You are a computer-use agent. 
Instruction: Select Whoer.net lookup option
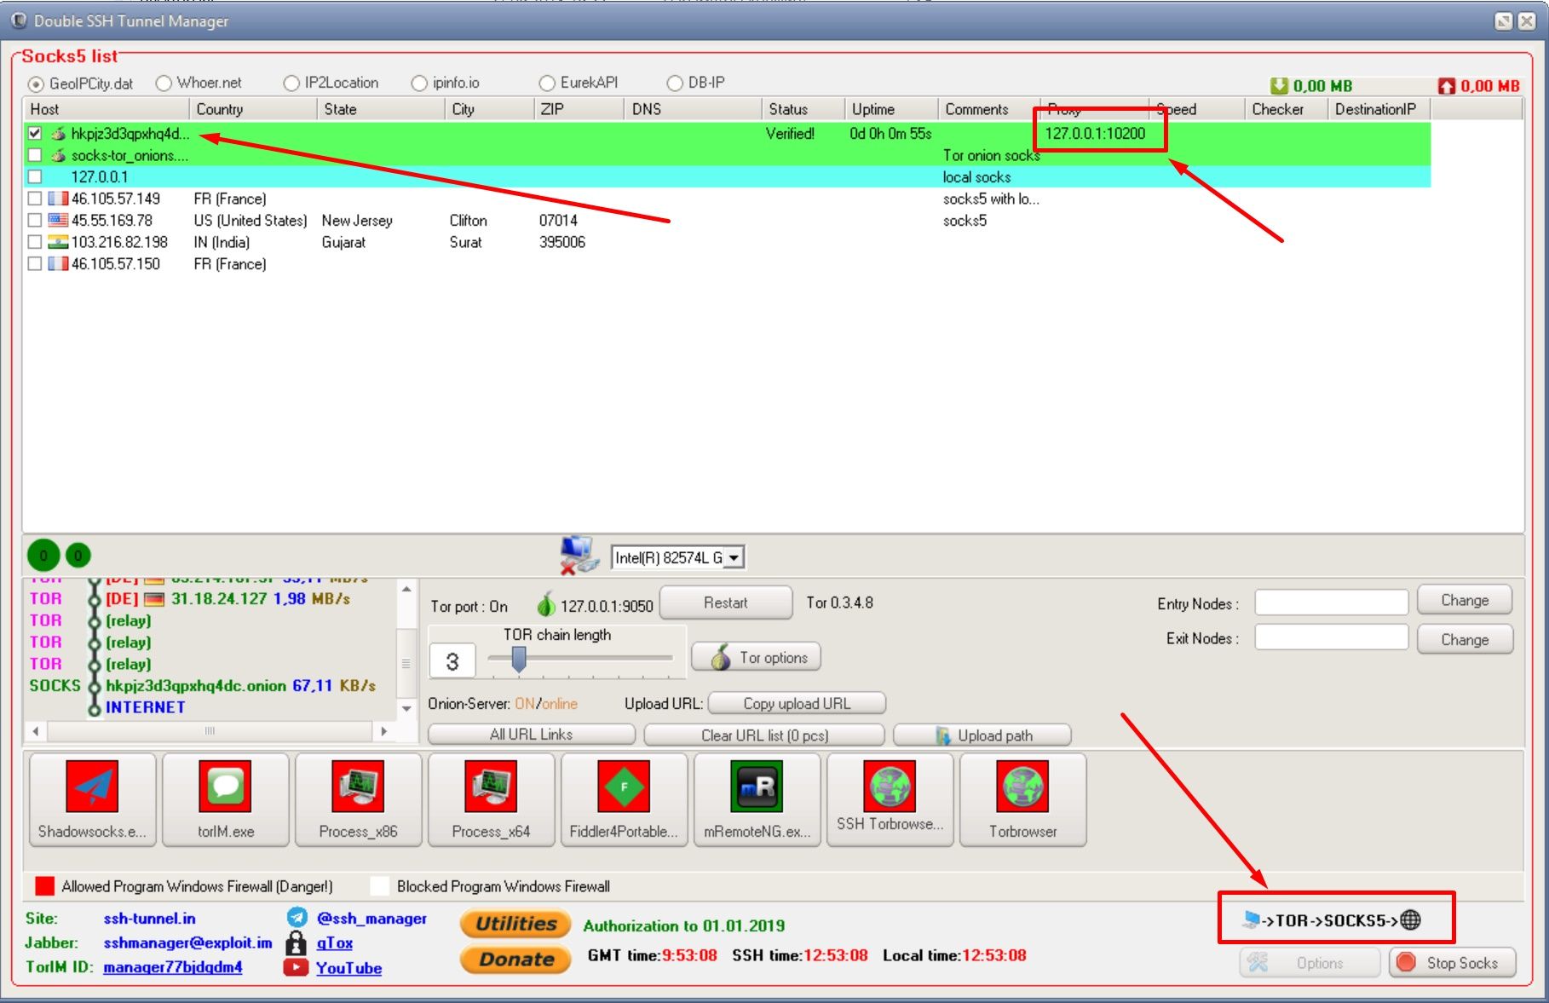tap(164, 83)
